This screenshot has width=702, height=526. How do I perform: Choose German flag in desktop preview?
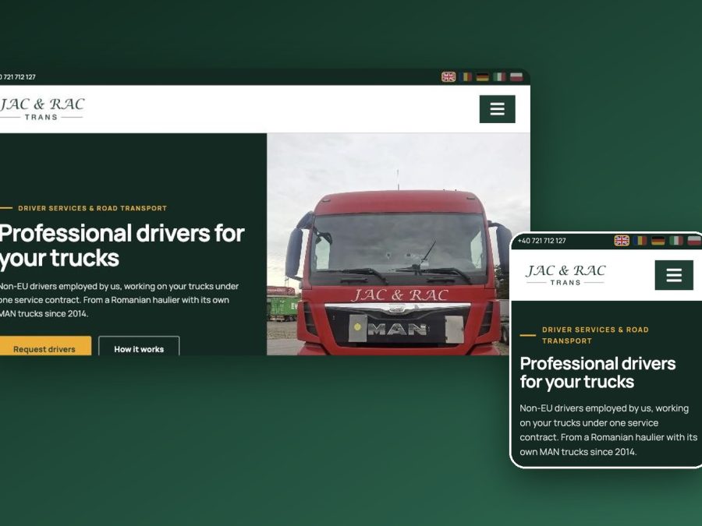coord(482,77)
